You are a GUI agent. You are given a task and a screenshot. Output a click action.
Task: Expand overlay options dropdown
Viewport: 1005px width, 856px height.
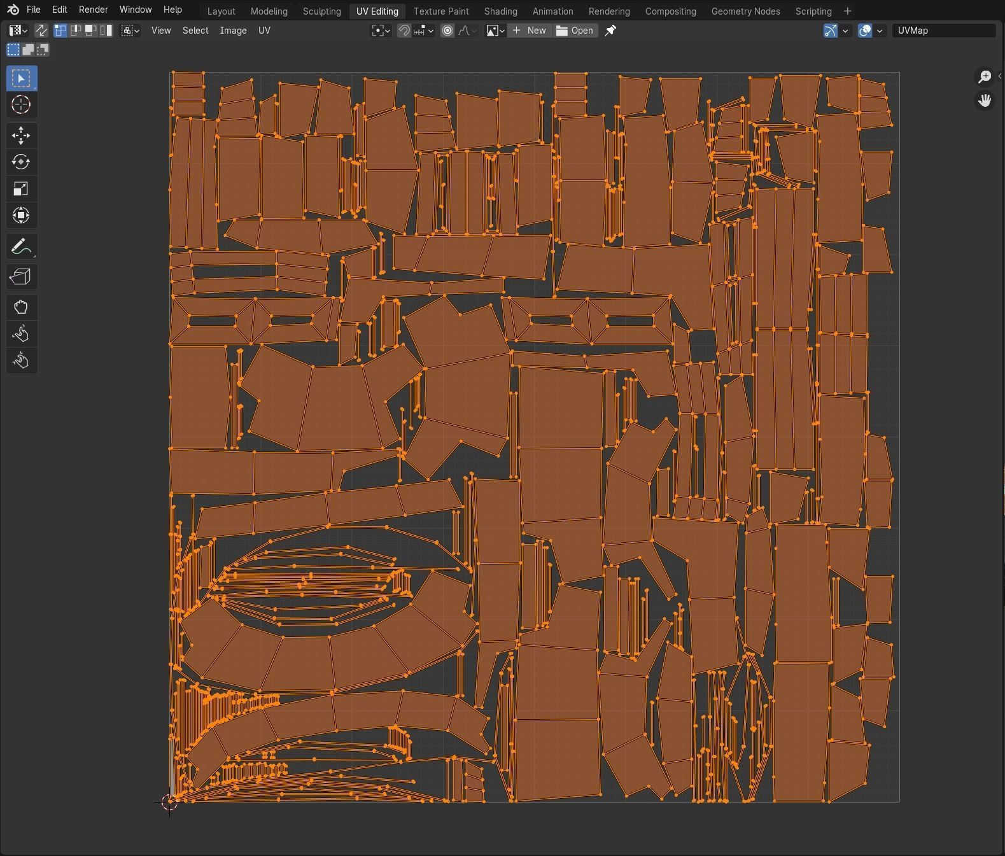click(x=880, y=31)
